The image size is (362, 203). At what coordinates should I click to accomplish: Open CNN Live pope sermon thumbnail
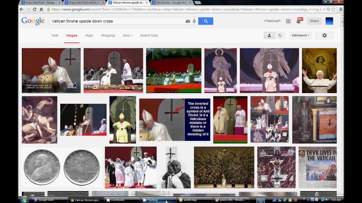tap(51, 70)
